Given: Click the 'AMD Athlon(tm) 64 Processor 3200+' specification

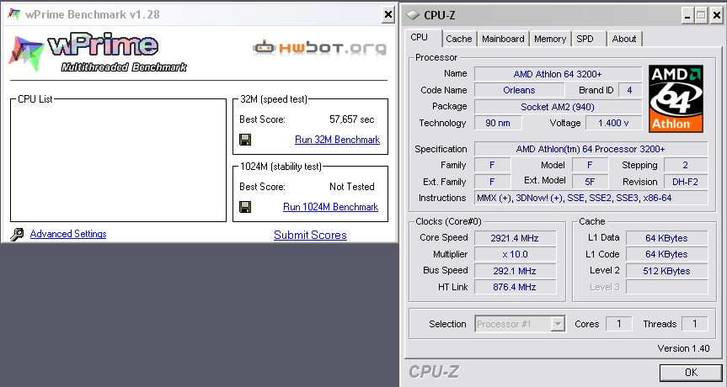Looking at the screenshot, I should point(591,149).
